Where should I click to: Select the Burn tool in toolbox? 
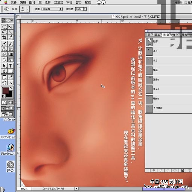(11, 59)
